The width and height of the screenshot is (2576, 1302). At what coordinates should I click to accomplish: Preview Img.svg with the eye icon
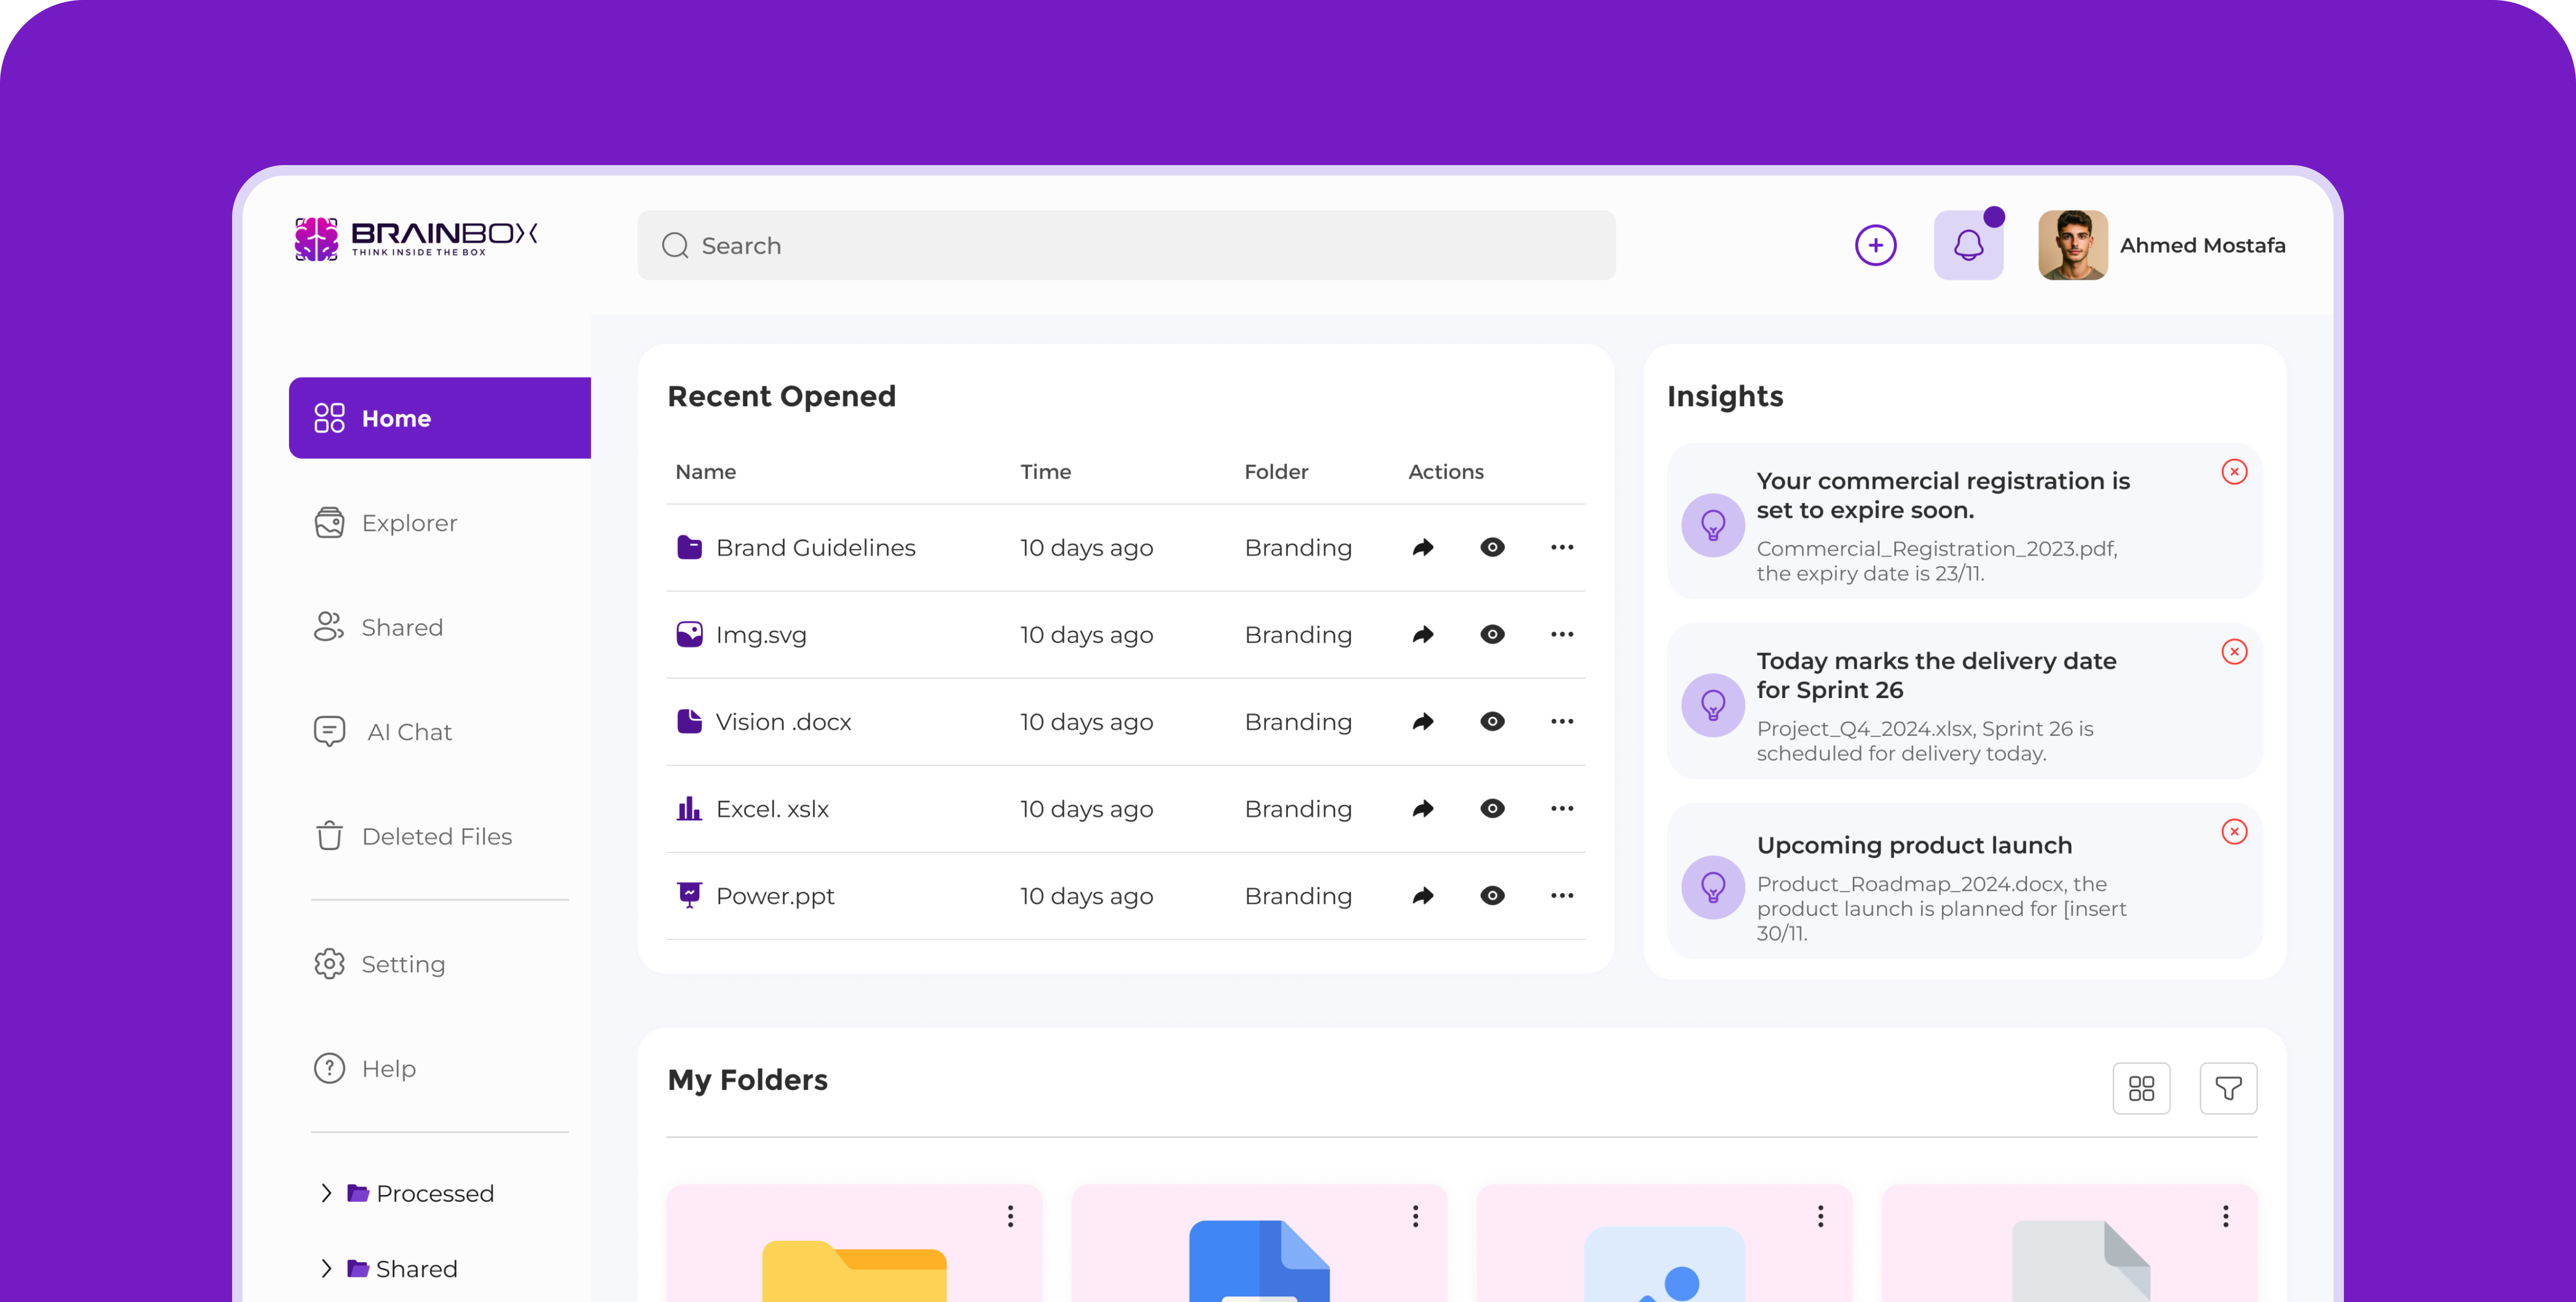[1492, 634]
